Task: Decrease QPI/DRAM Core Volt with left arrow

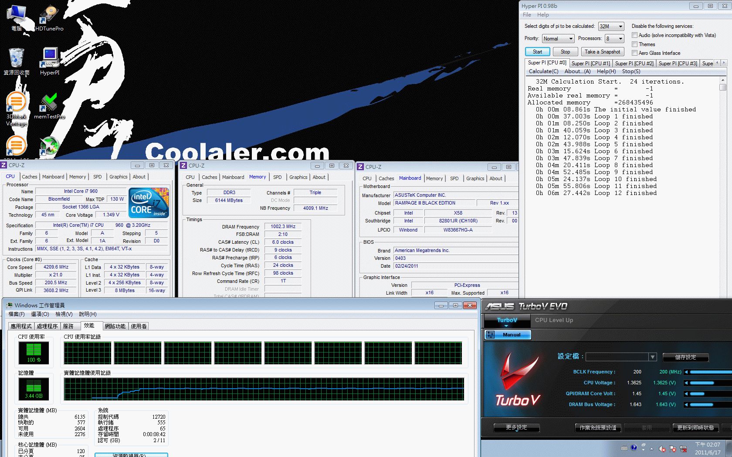Action: tap(686, 394)
